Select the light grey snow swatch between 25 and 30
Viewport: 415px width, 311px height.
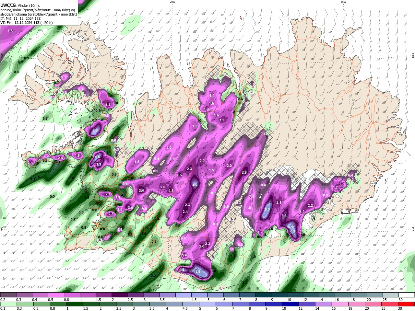(x=391, y=295)
